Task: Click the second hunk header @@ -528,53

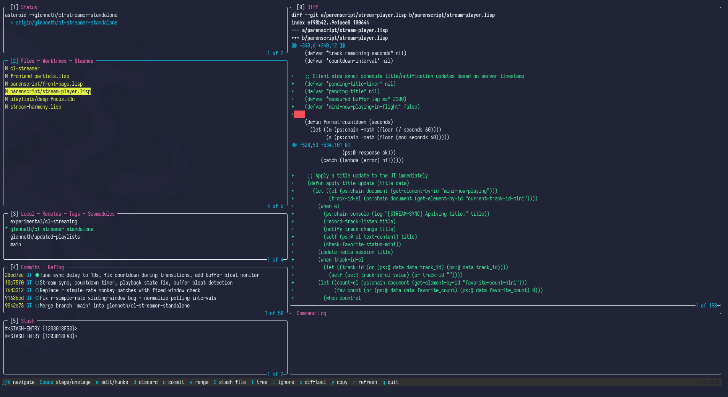Action: pyautogui.click(x=321, y=145)
